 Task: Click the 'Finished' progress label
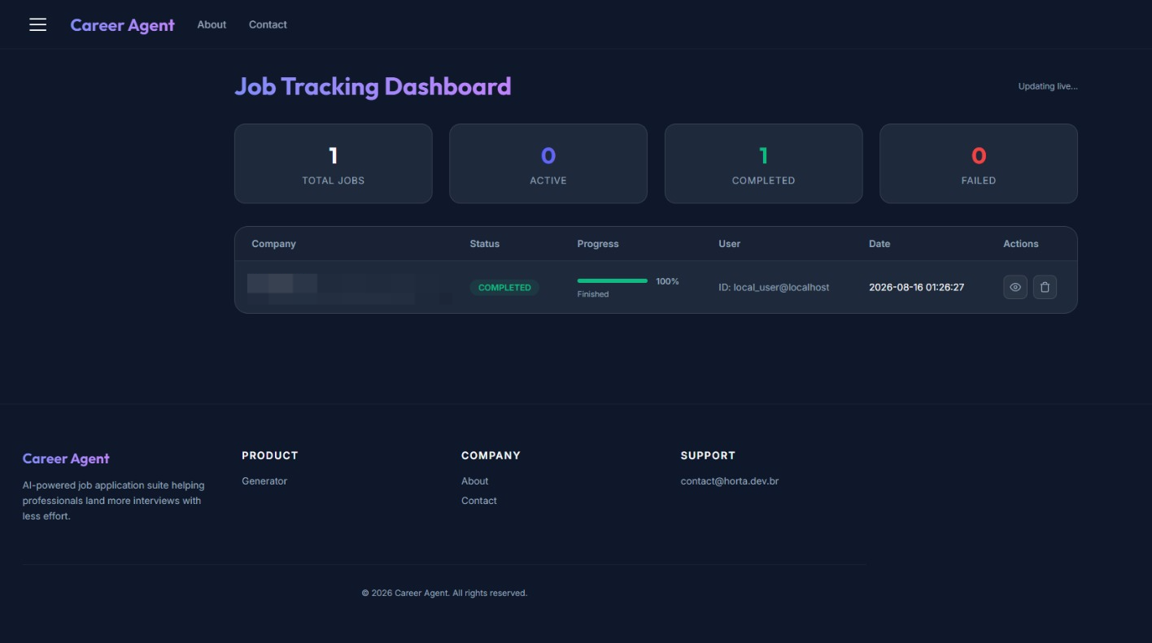coord(593,294)
